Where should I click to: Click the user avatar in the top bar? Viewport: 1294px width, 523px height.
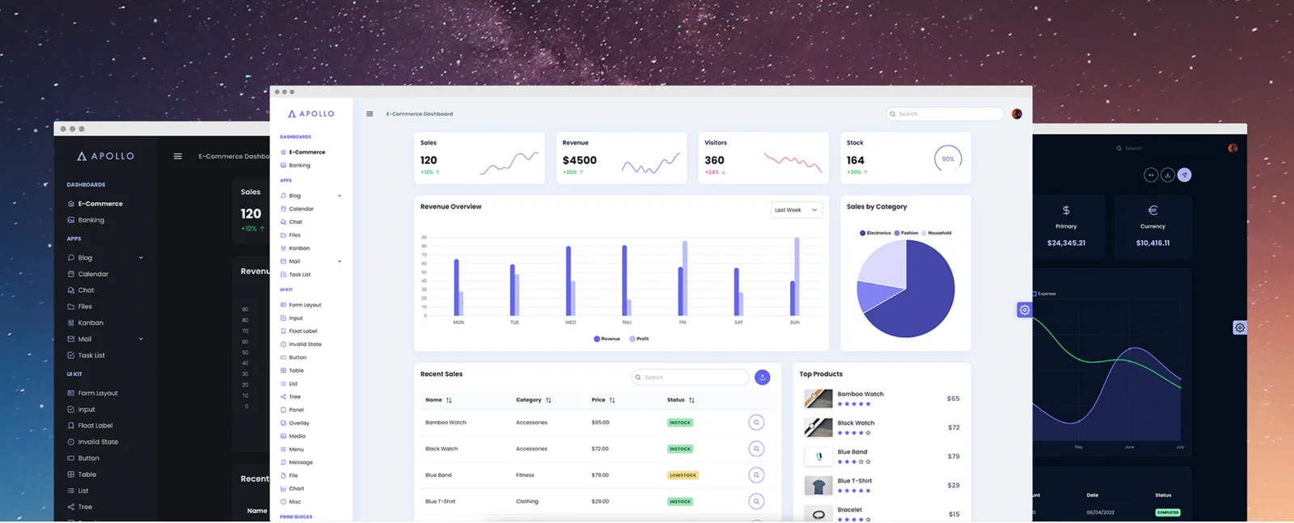point(1017,114)
